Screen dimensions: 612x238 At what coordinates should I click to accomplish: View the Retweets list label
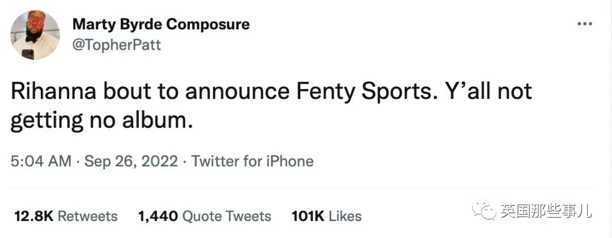[88, 216]
